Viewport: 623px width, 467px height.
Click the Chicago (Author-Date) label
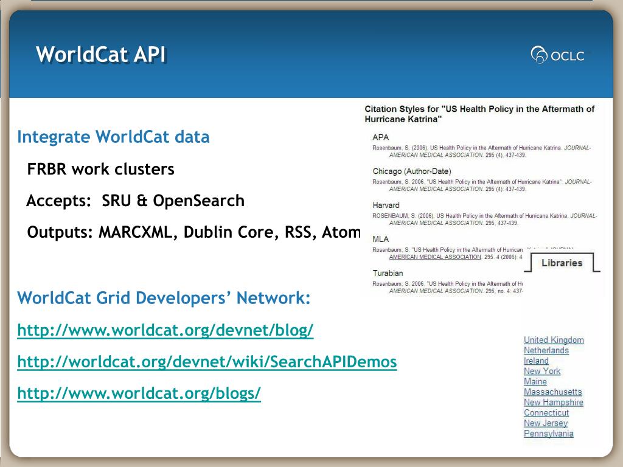pyautogui.click(x=412, y=171)
